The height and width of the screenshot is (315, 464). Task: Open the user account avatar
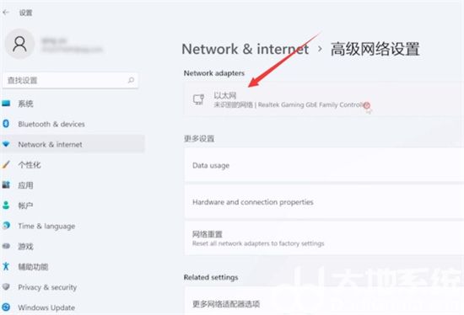click(x=19, y=44)
